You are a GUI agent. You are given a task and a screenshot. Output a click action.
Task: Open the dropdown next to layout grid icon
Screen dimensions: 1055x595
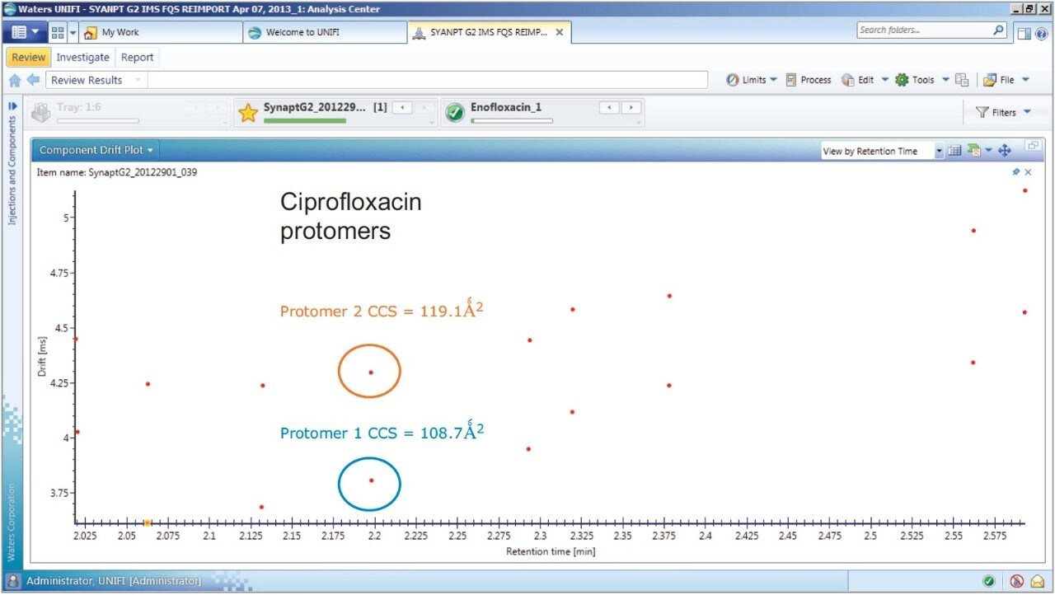pyautogui.click(x=73, y=32)
